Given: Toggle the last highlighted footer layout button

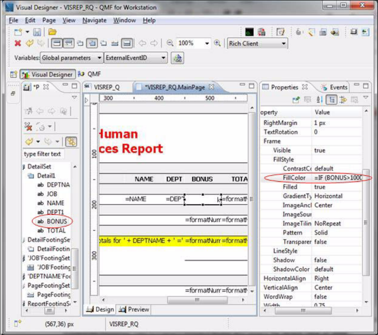Looking at the screenshot, I should (x=127, y=43).
